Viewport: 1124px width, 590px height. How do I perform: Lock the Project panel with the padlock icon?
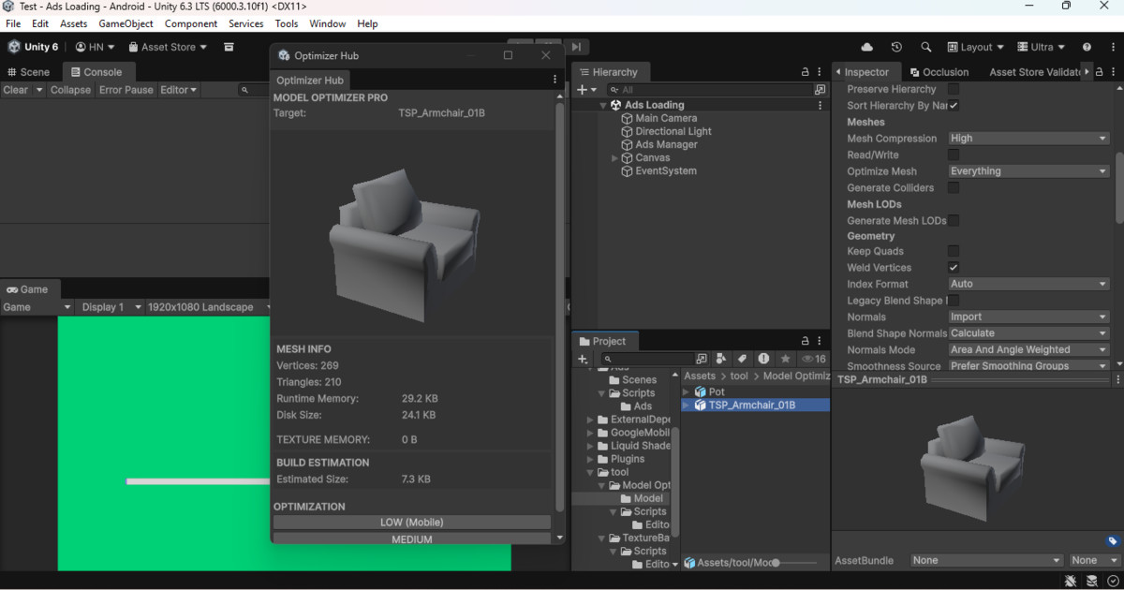(x=805, y=341)
